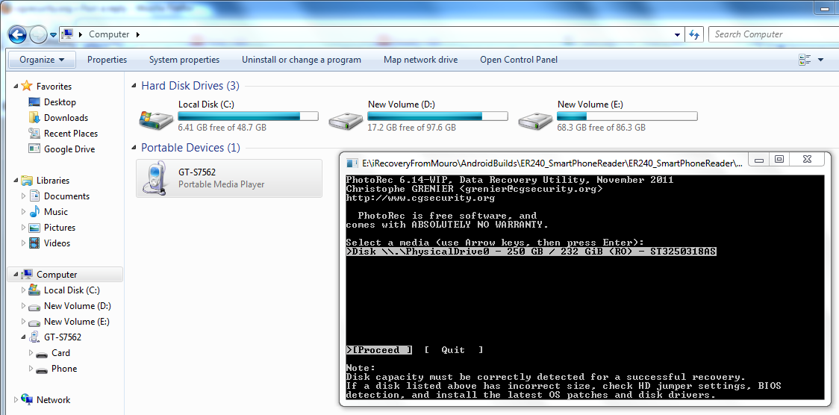
Task: Maximize the PhotoRec console window
Action: 779,159
